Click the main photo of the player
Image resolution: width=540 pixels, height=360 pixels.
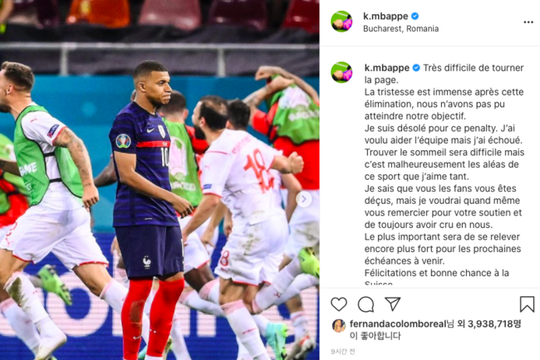[160, 180]
